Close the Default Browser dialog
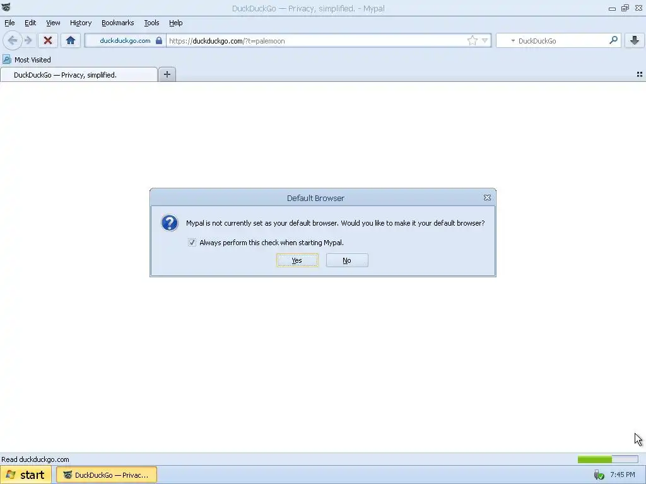The image size is (646, 484). point(487,197)
